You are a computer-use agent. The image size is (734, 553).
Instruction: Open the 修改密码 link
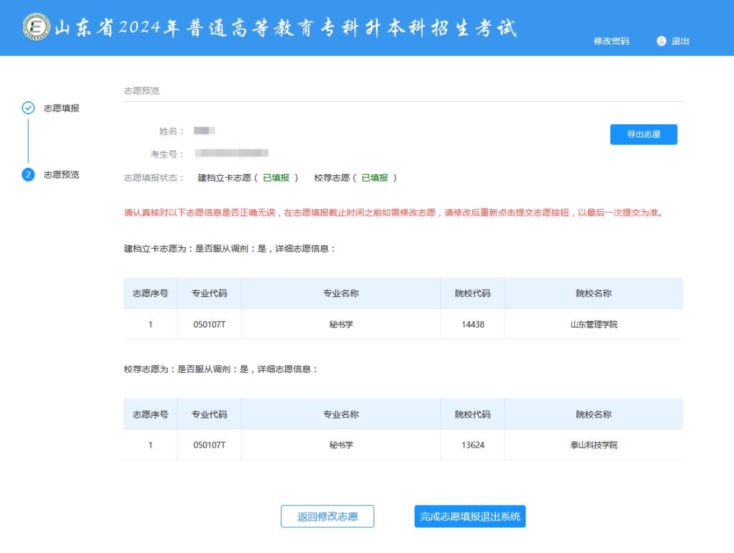[611, 41]
